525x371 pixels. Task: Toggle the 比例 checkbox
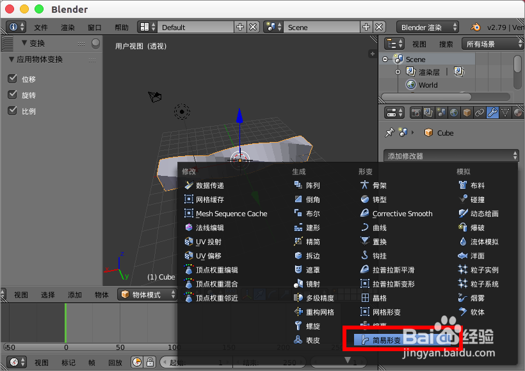click(x=12, y=111)
